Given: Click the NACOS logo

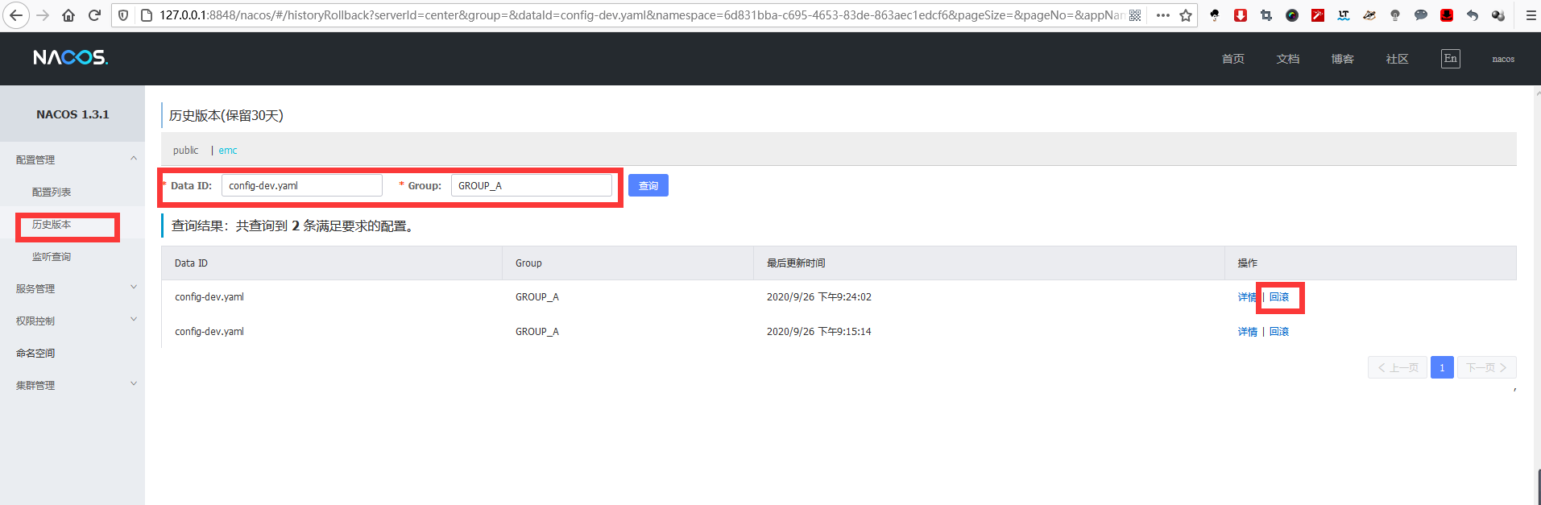Looking at the screenshot, I should (70, 57).
